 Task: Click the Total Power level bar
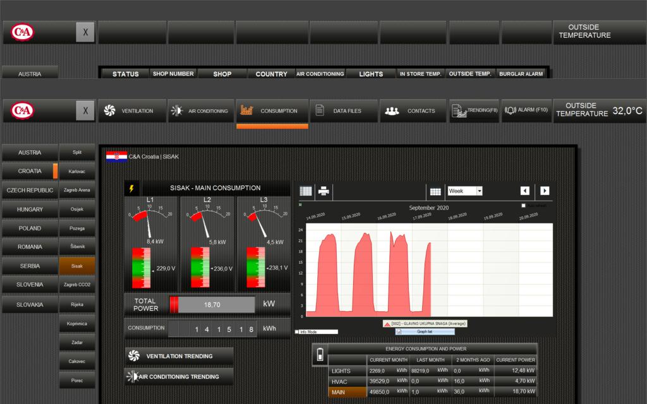(212, 304)
